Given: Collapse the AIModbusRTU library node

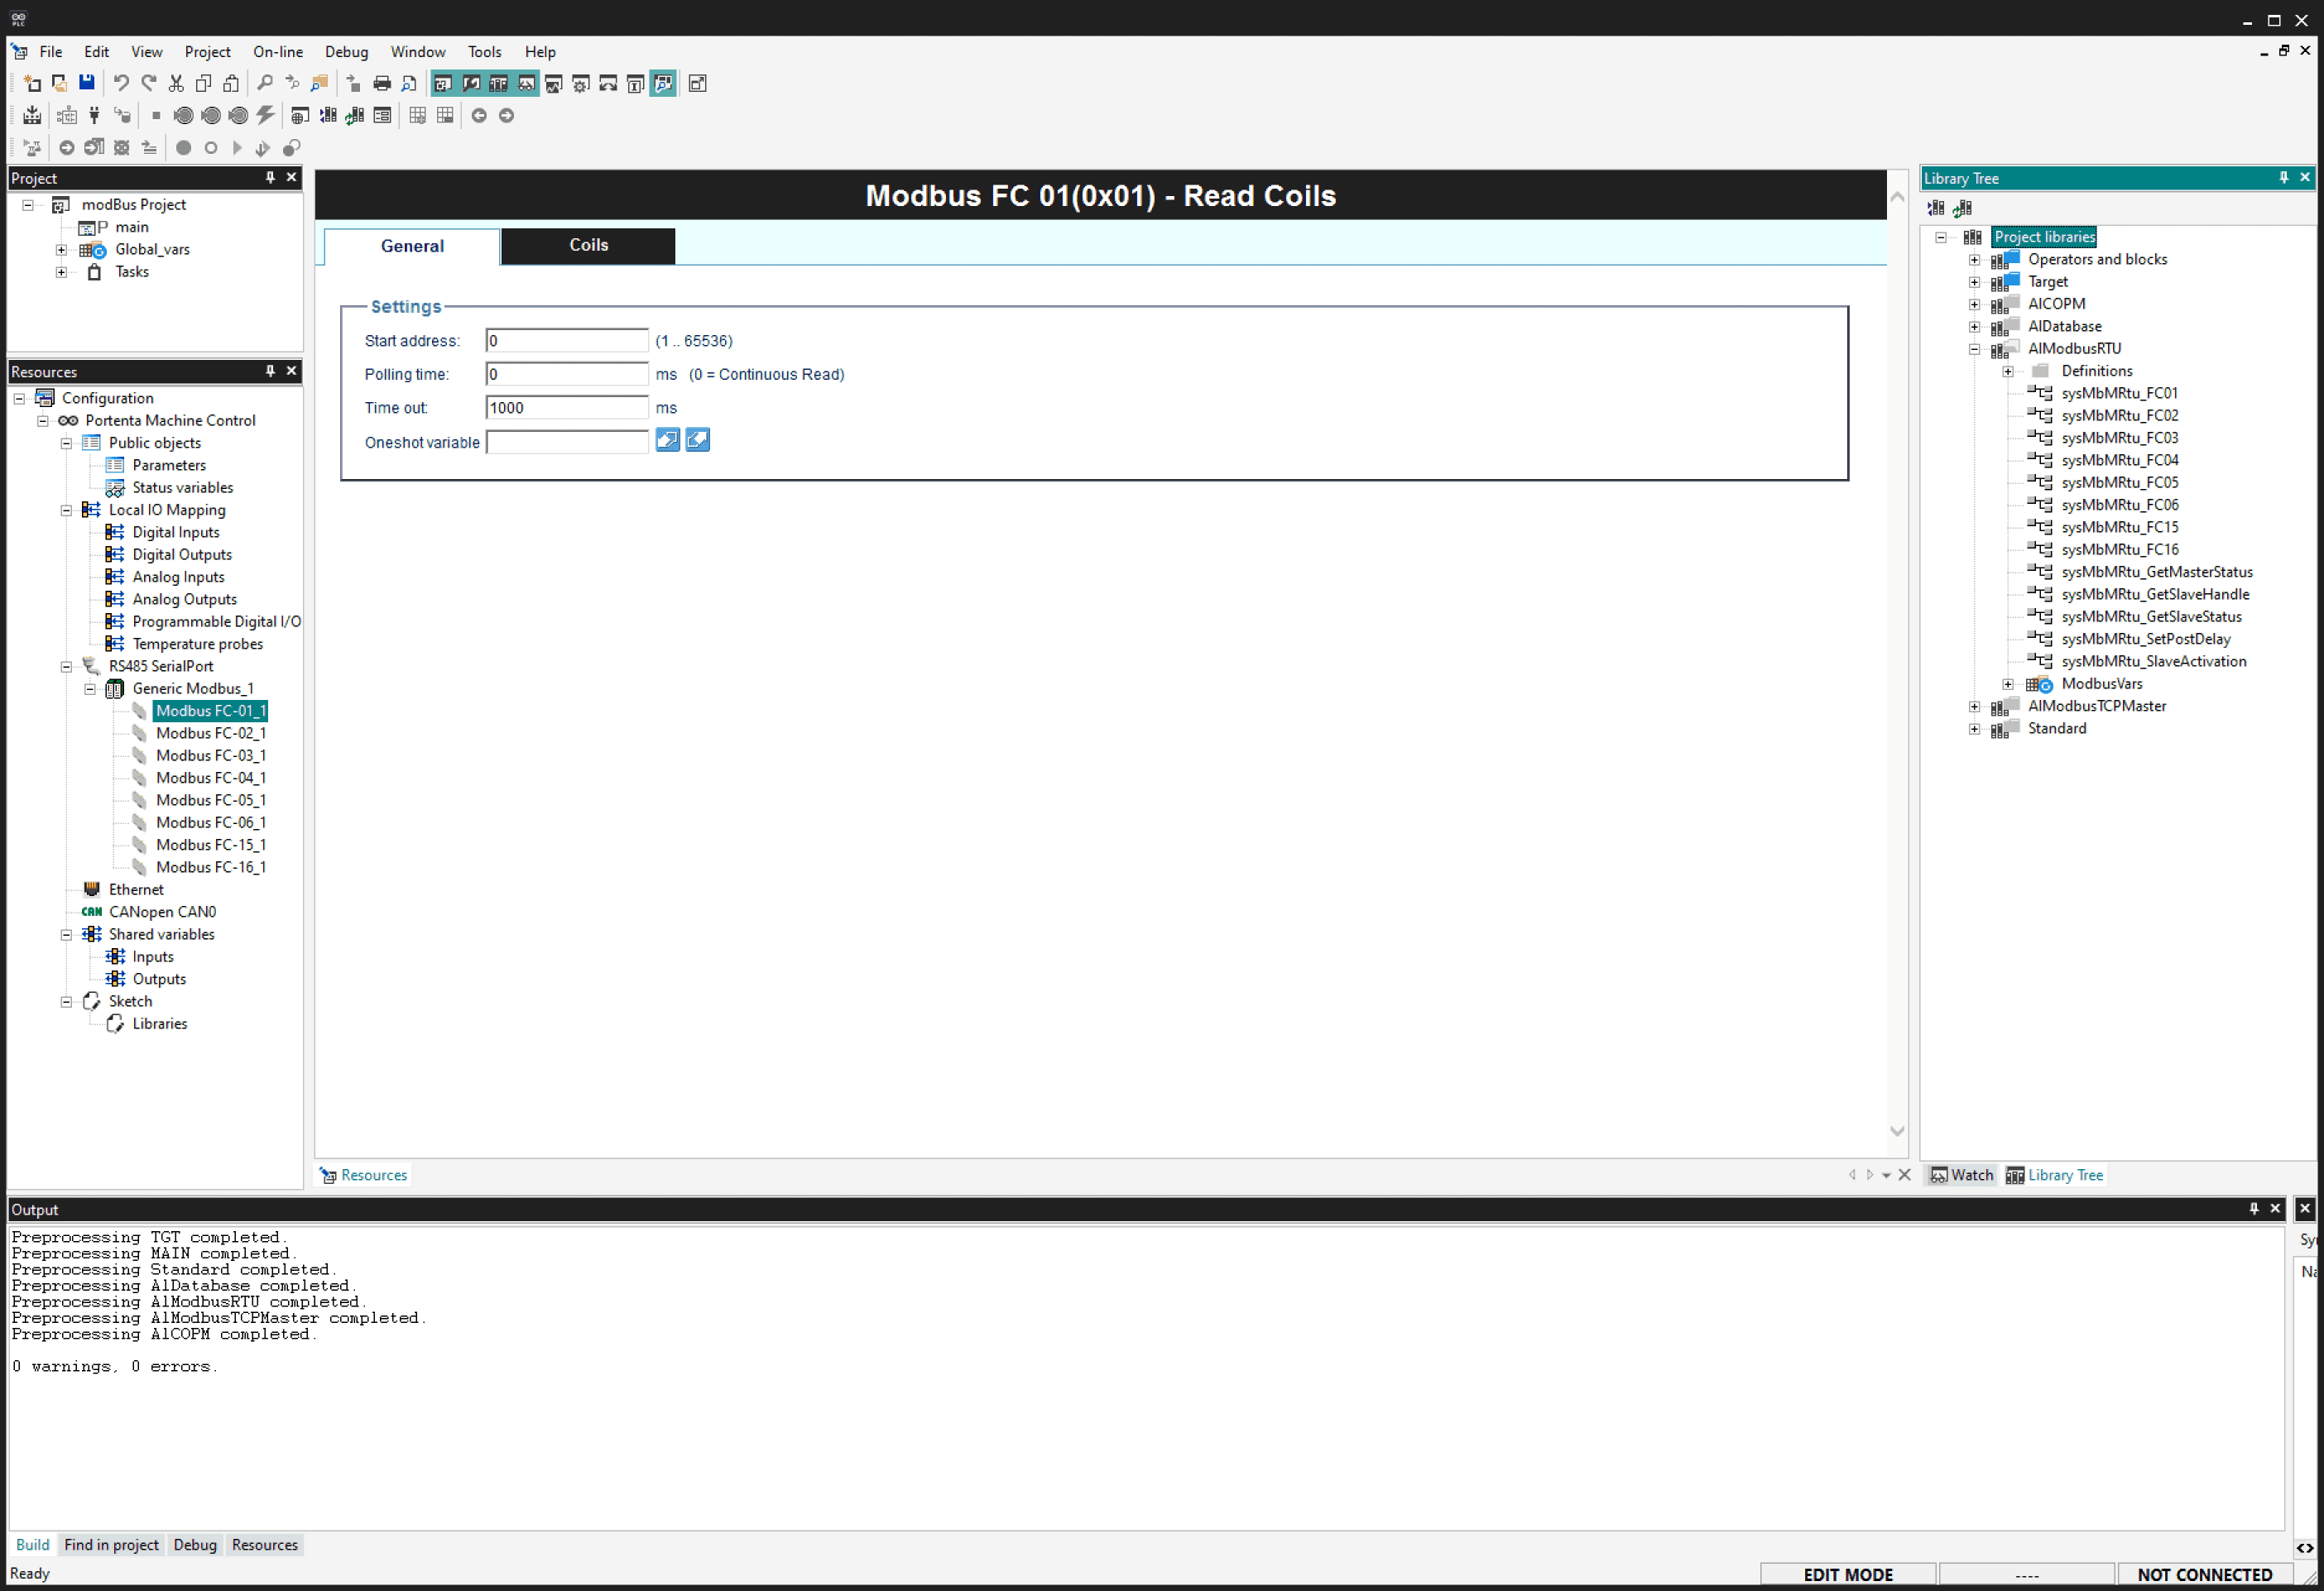Looking at the screenshot, I should coord(1975,347).
